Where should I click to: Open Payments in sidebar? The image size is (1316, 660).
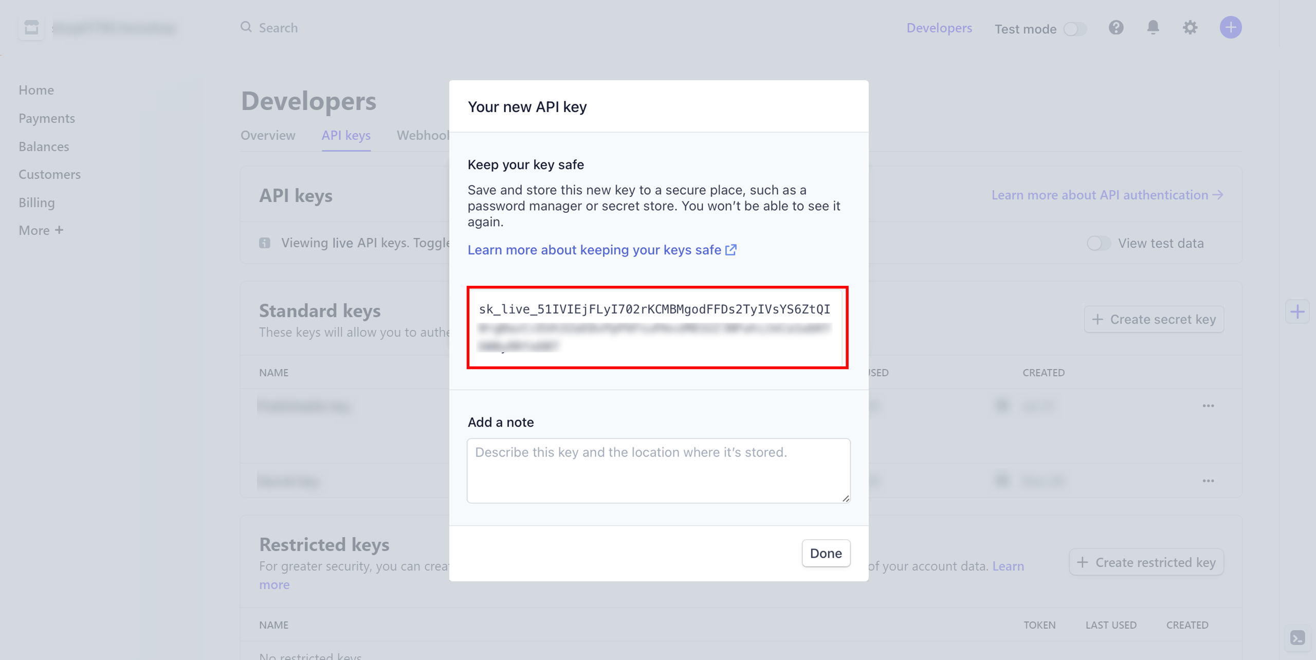[47, 118]
